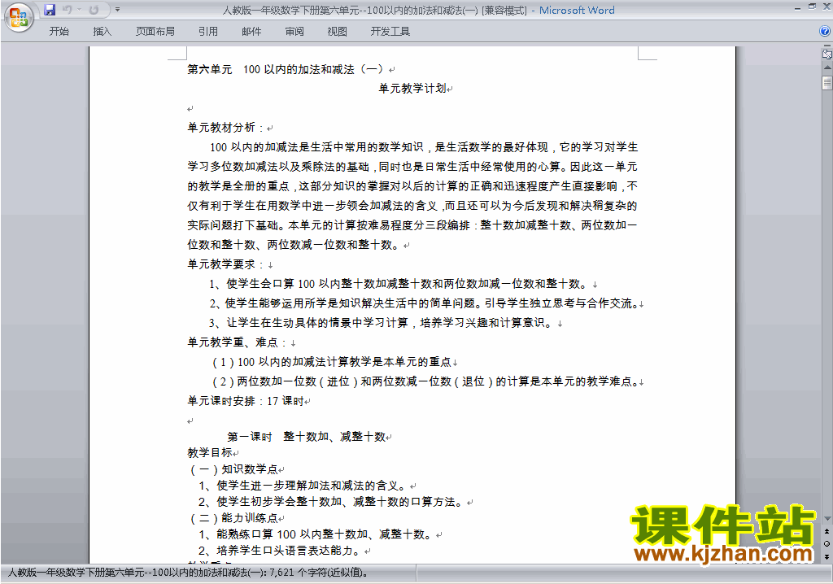Click the line 1、使学生会口算 100 以内整十数加减

(399, 284)
